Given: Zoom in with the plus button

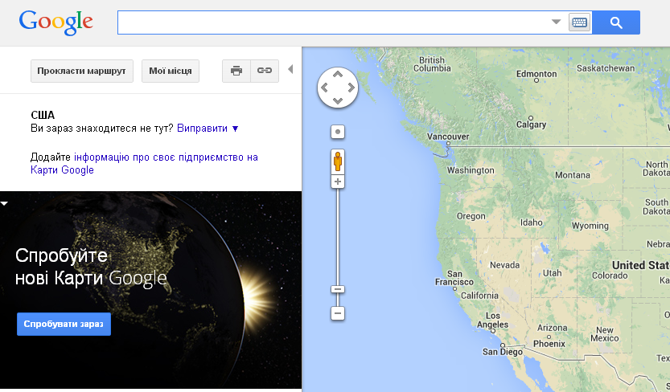Looking at the screenshot, I should [338, 182].
